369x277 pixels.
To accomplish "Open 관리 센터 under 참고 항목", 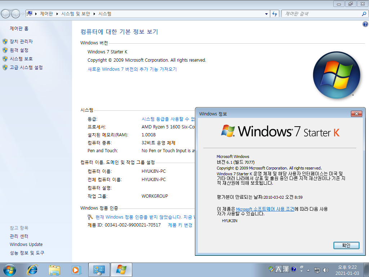I will pyautogui.click(x=19, y=236).
